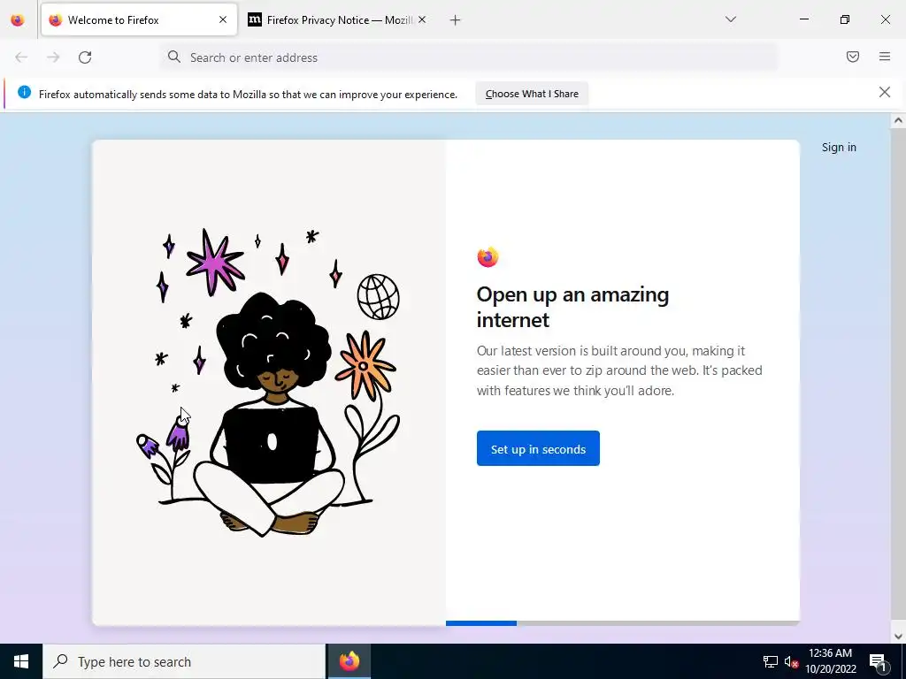Click the Firefox logo above the heading

point(488,257)
